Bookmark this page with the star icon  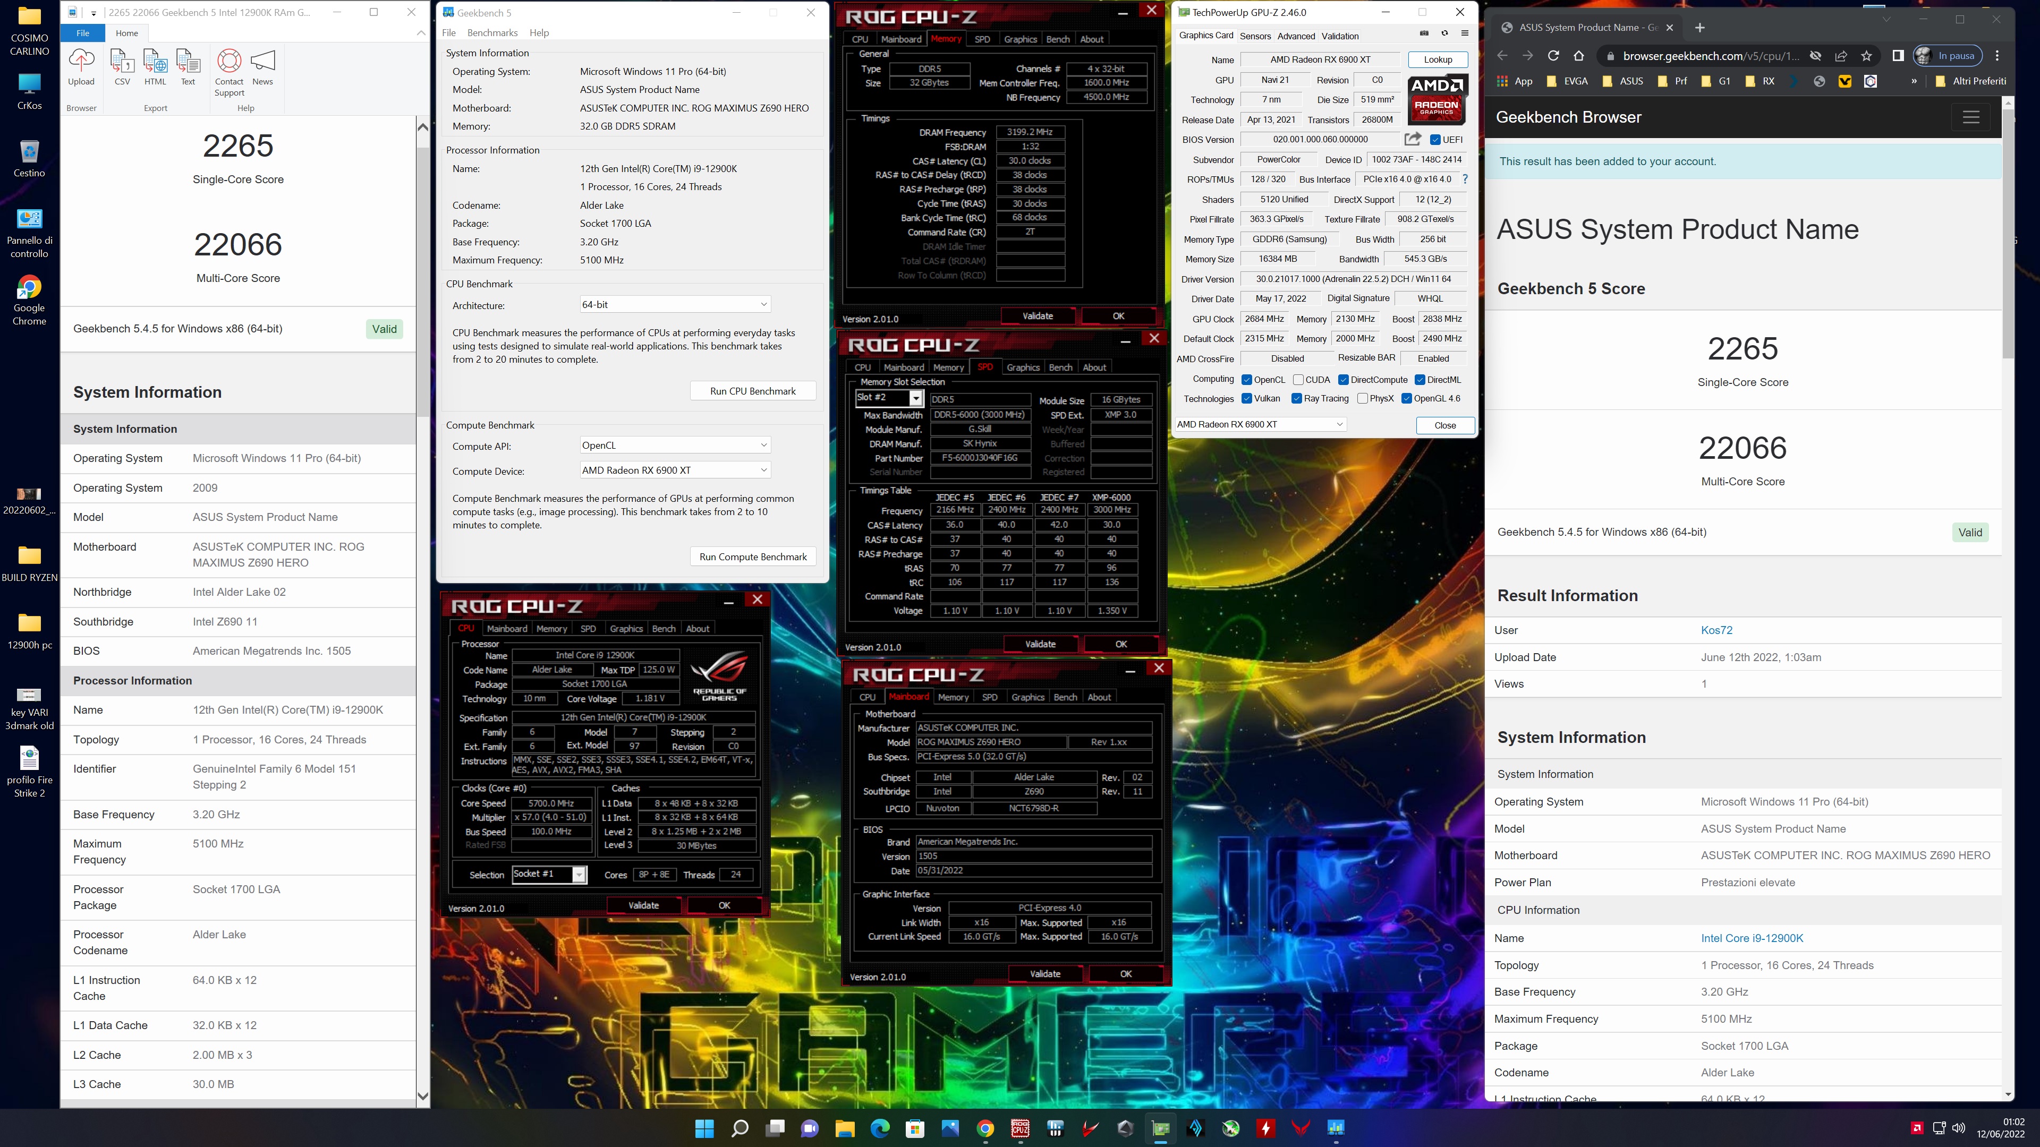tap(1867, 55)
